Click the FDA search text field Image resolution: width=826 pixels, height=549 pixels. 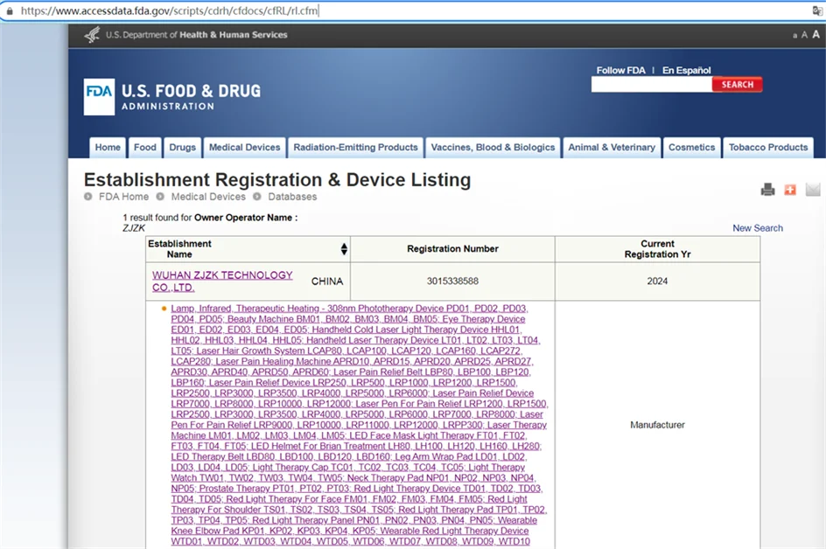coord(651,85)
